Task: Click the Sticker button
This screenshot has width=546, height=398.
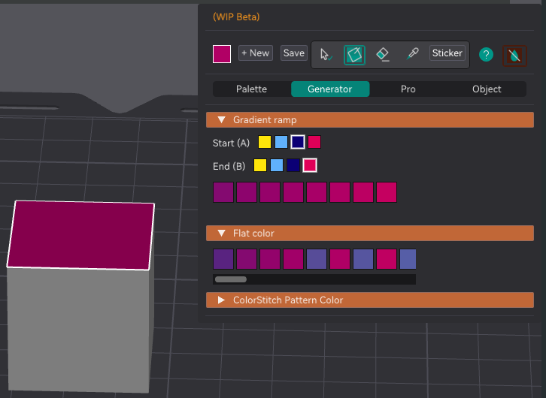Action: (x=447, y=53)
